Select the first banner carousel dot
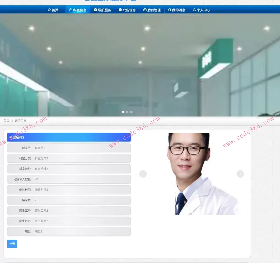The image size is (280, 263). (x=123, y=112)
